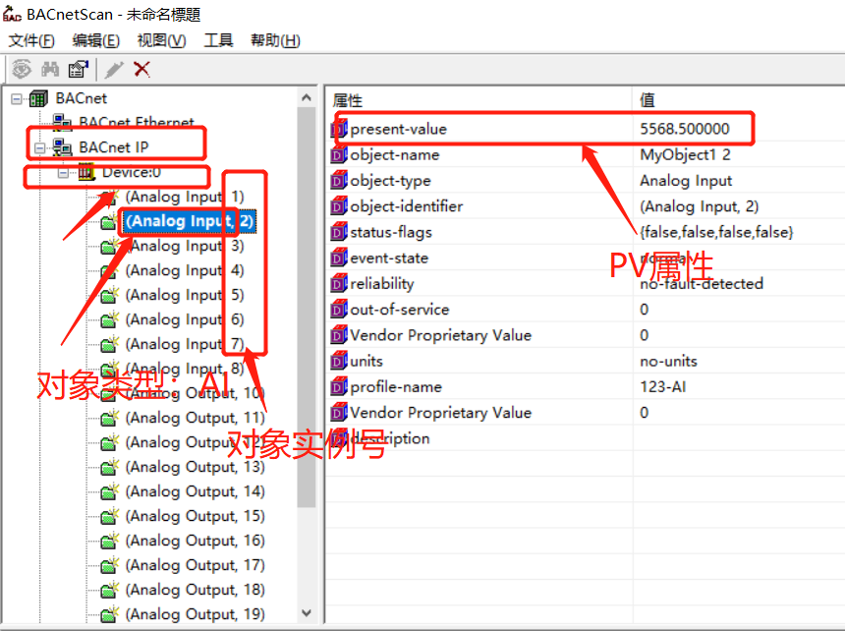Screen dimensions: 845x631
Task: Click the reliability property icon
Action: point(339,283)
